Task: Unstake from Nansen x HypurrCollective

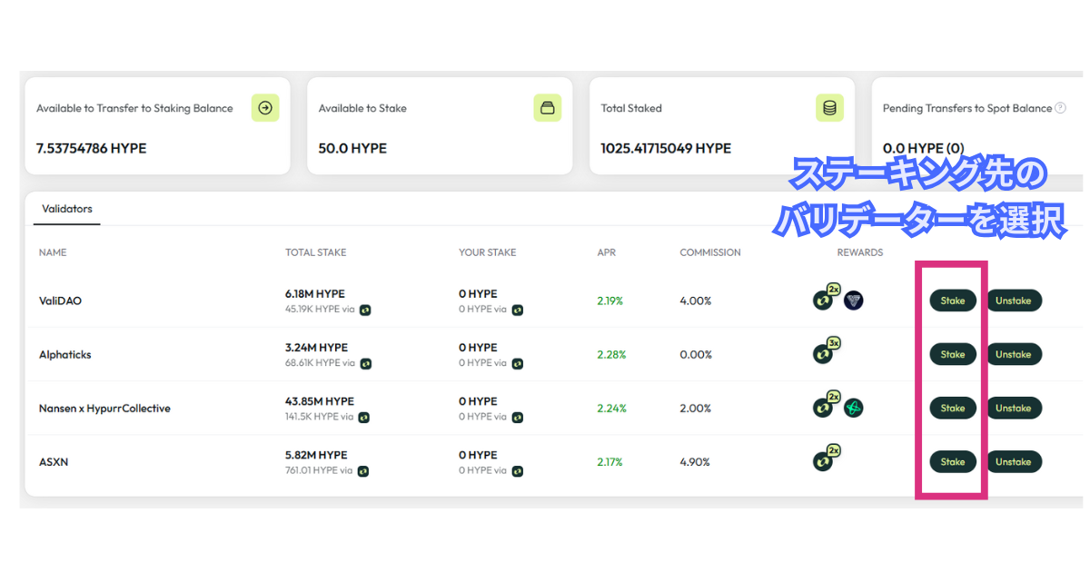Action: [x=1014, y=408]
